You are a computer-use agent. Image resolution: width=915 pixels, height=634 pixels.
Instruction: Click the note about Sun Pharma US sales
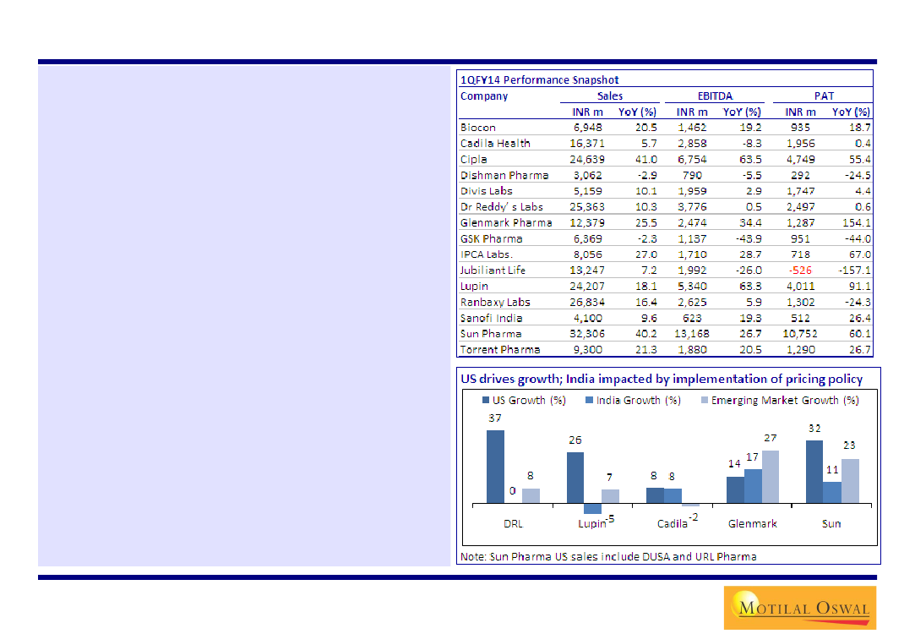tap(608, 557)
